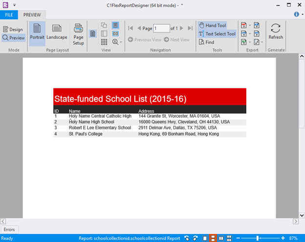The height and width of the screenshot is (242, 305).
Task: Open Page Setup dialog
Action: coord(78,34)
